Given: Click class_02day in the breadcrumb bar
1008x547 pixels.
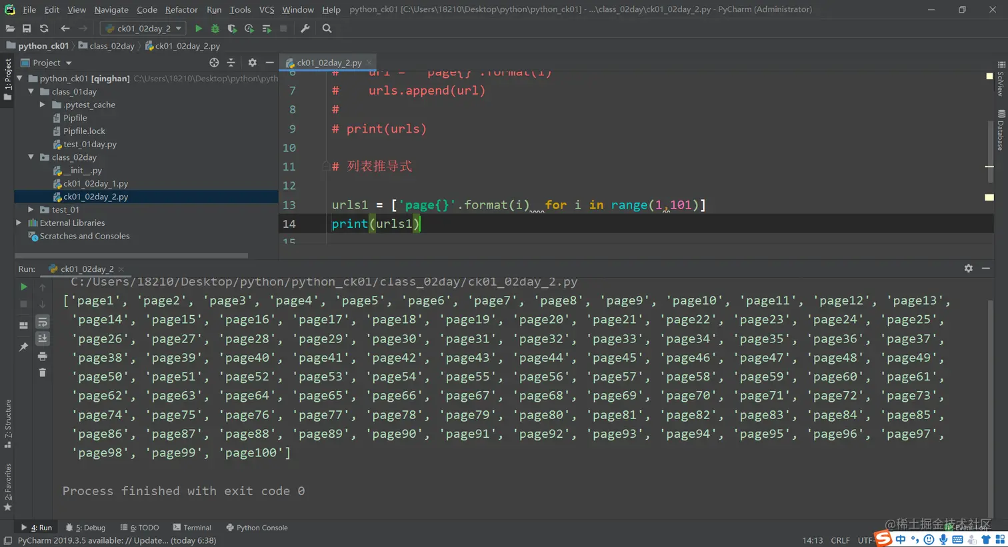Looking at the screenshot, I should coord(107,46).
